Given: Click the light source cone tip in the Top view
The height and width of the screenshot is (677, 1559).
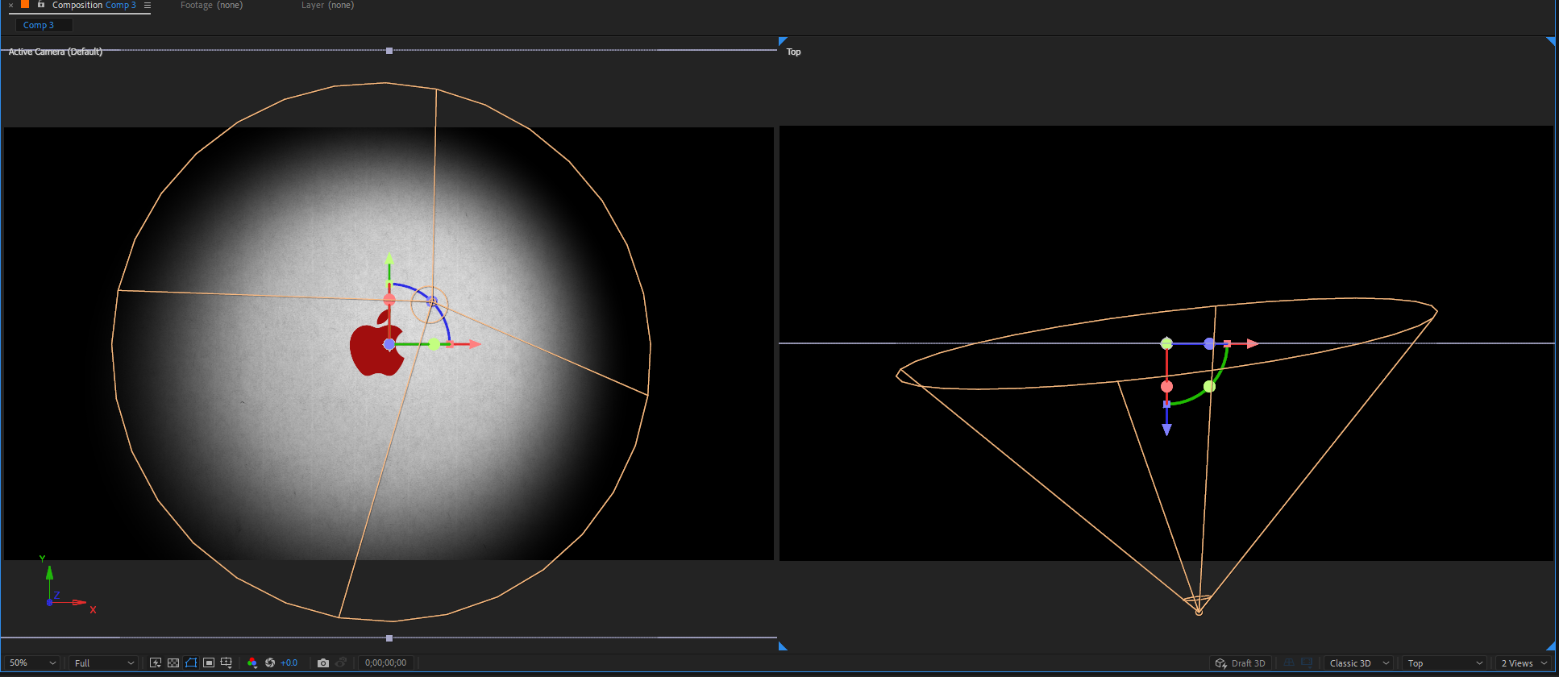Looking at the screenshot, I should pyautogui.click(x=1199, y=612).
